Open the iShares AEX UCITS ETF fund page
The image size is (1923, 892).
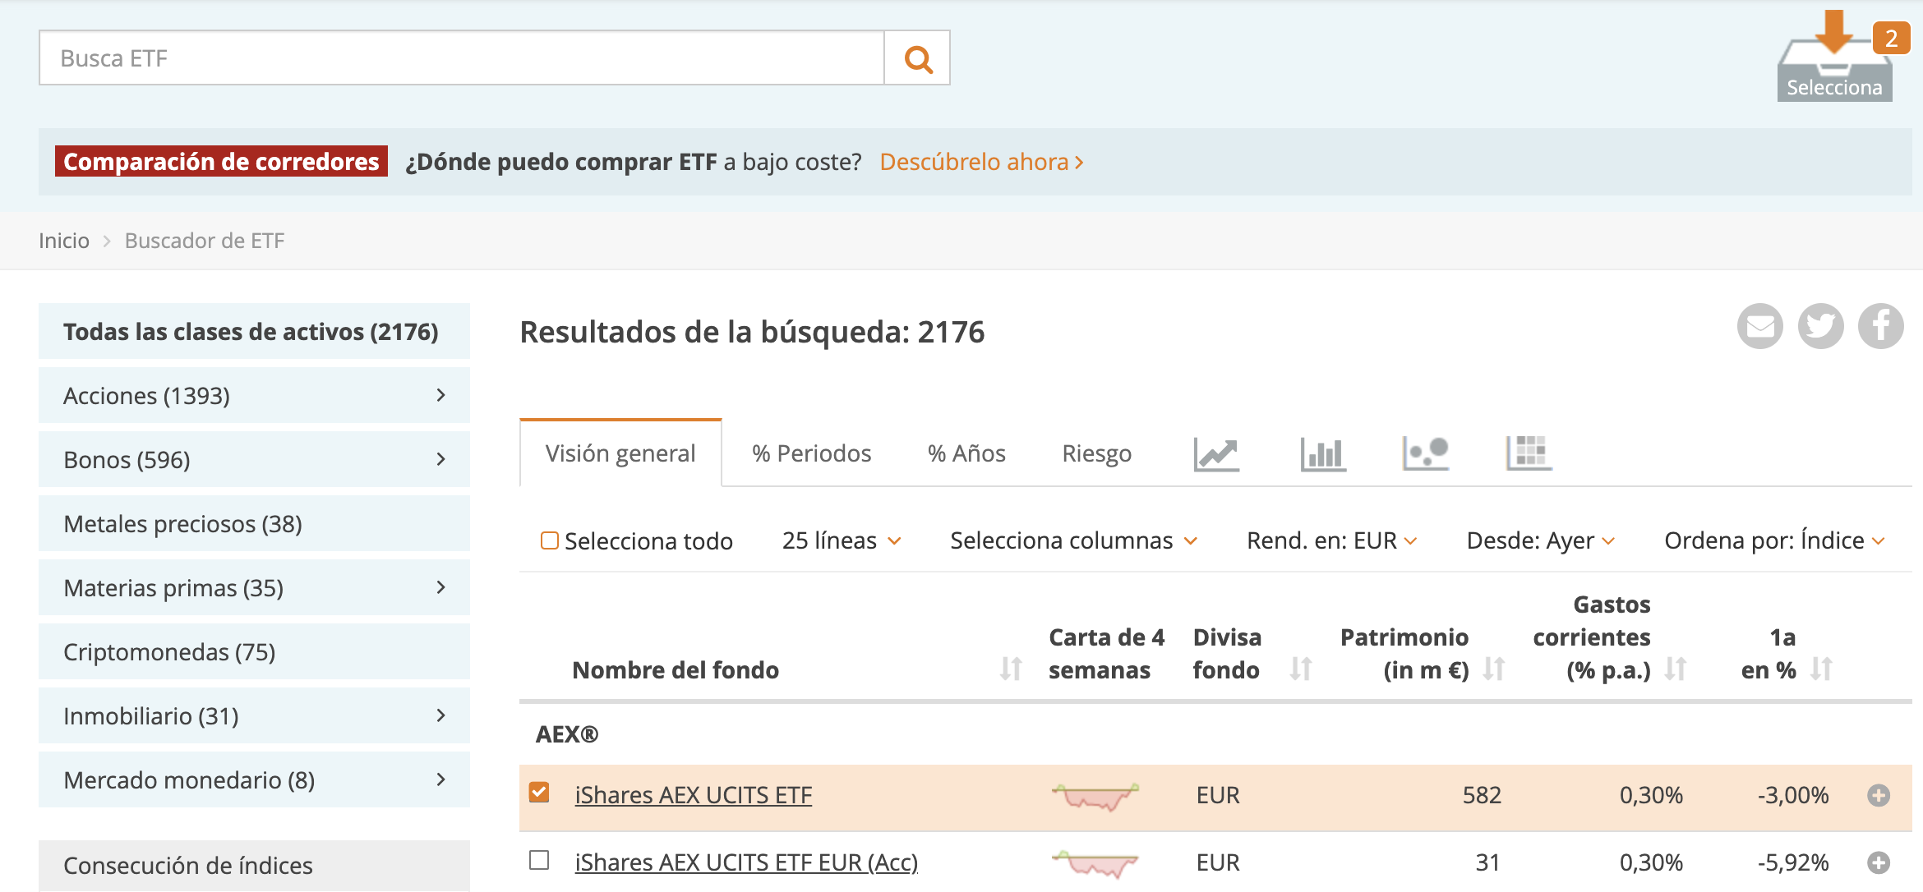[693, 794]
